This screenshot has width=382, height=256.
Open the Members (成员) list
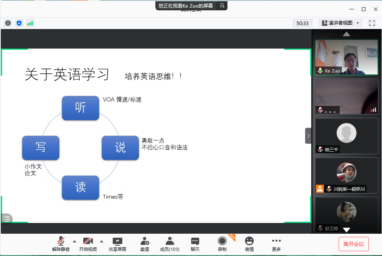pos(170,244)
